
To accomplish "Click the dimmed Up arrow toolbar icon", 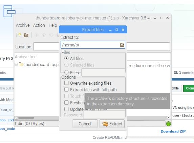I will [44, 35].
